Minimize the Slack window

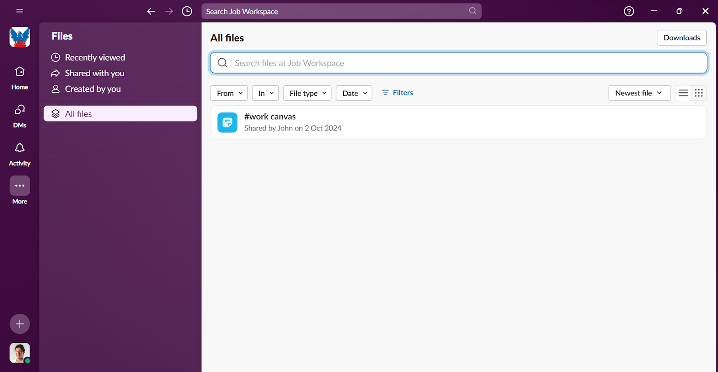pyautogui.click(x=654, y=11)
